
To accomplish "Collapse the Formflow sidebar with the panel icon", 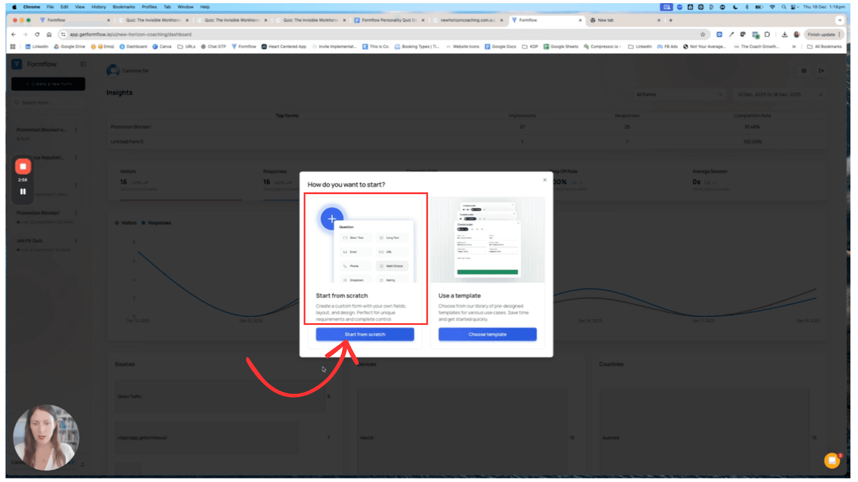I will (x=83, y=64).
